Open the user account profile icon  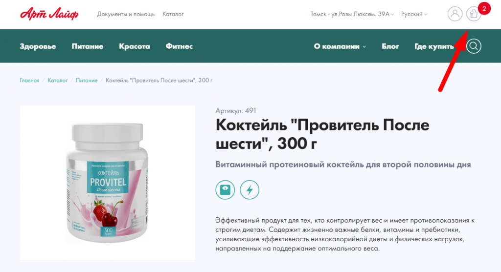point(455,14)
